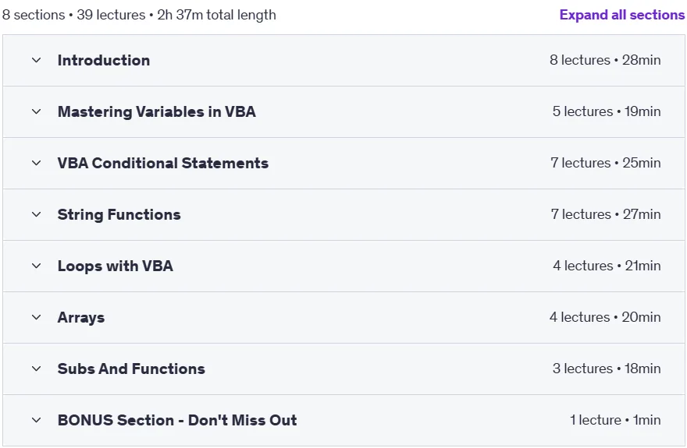The image size is (687, 448).
Task: Click the 1 lecture • 1min label
Action: 615,420
